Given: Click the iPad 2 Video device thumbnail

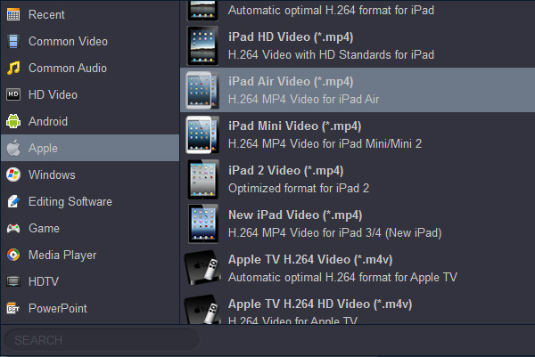Looking at the screenshot, I should 202,179.
